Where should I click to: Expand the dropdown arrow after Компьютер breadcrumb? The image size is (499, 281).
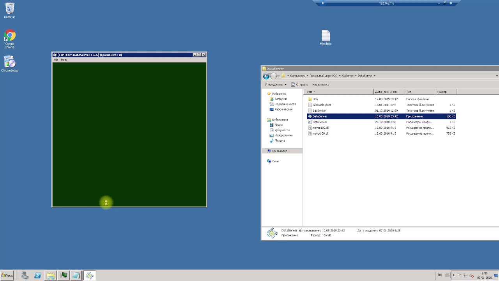click(x=308, y=76)
